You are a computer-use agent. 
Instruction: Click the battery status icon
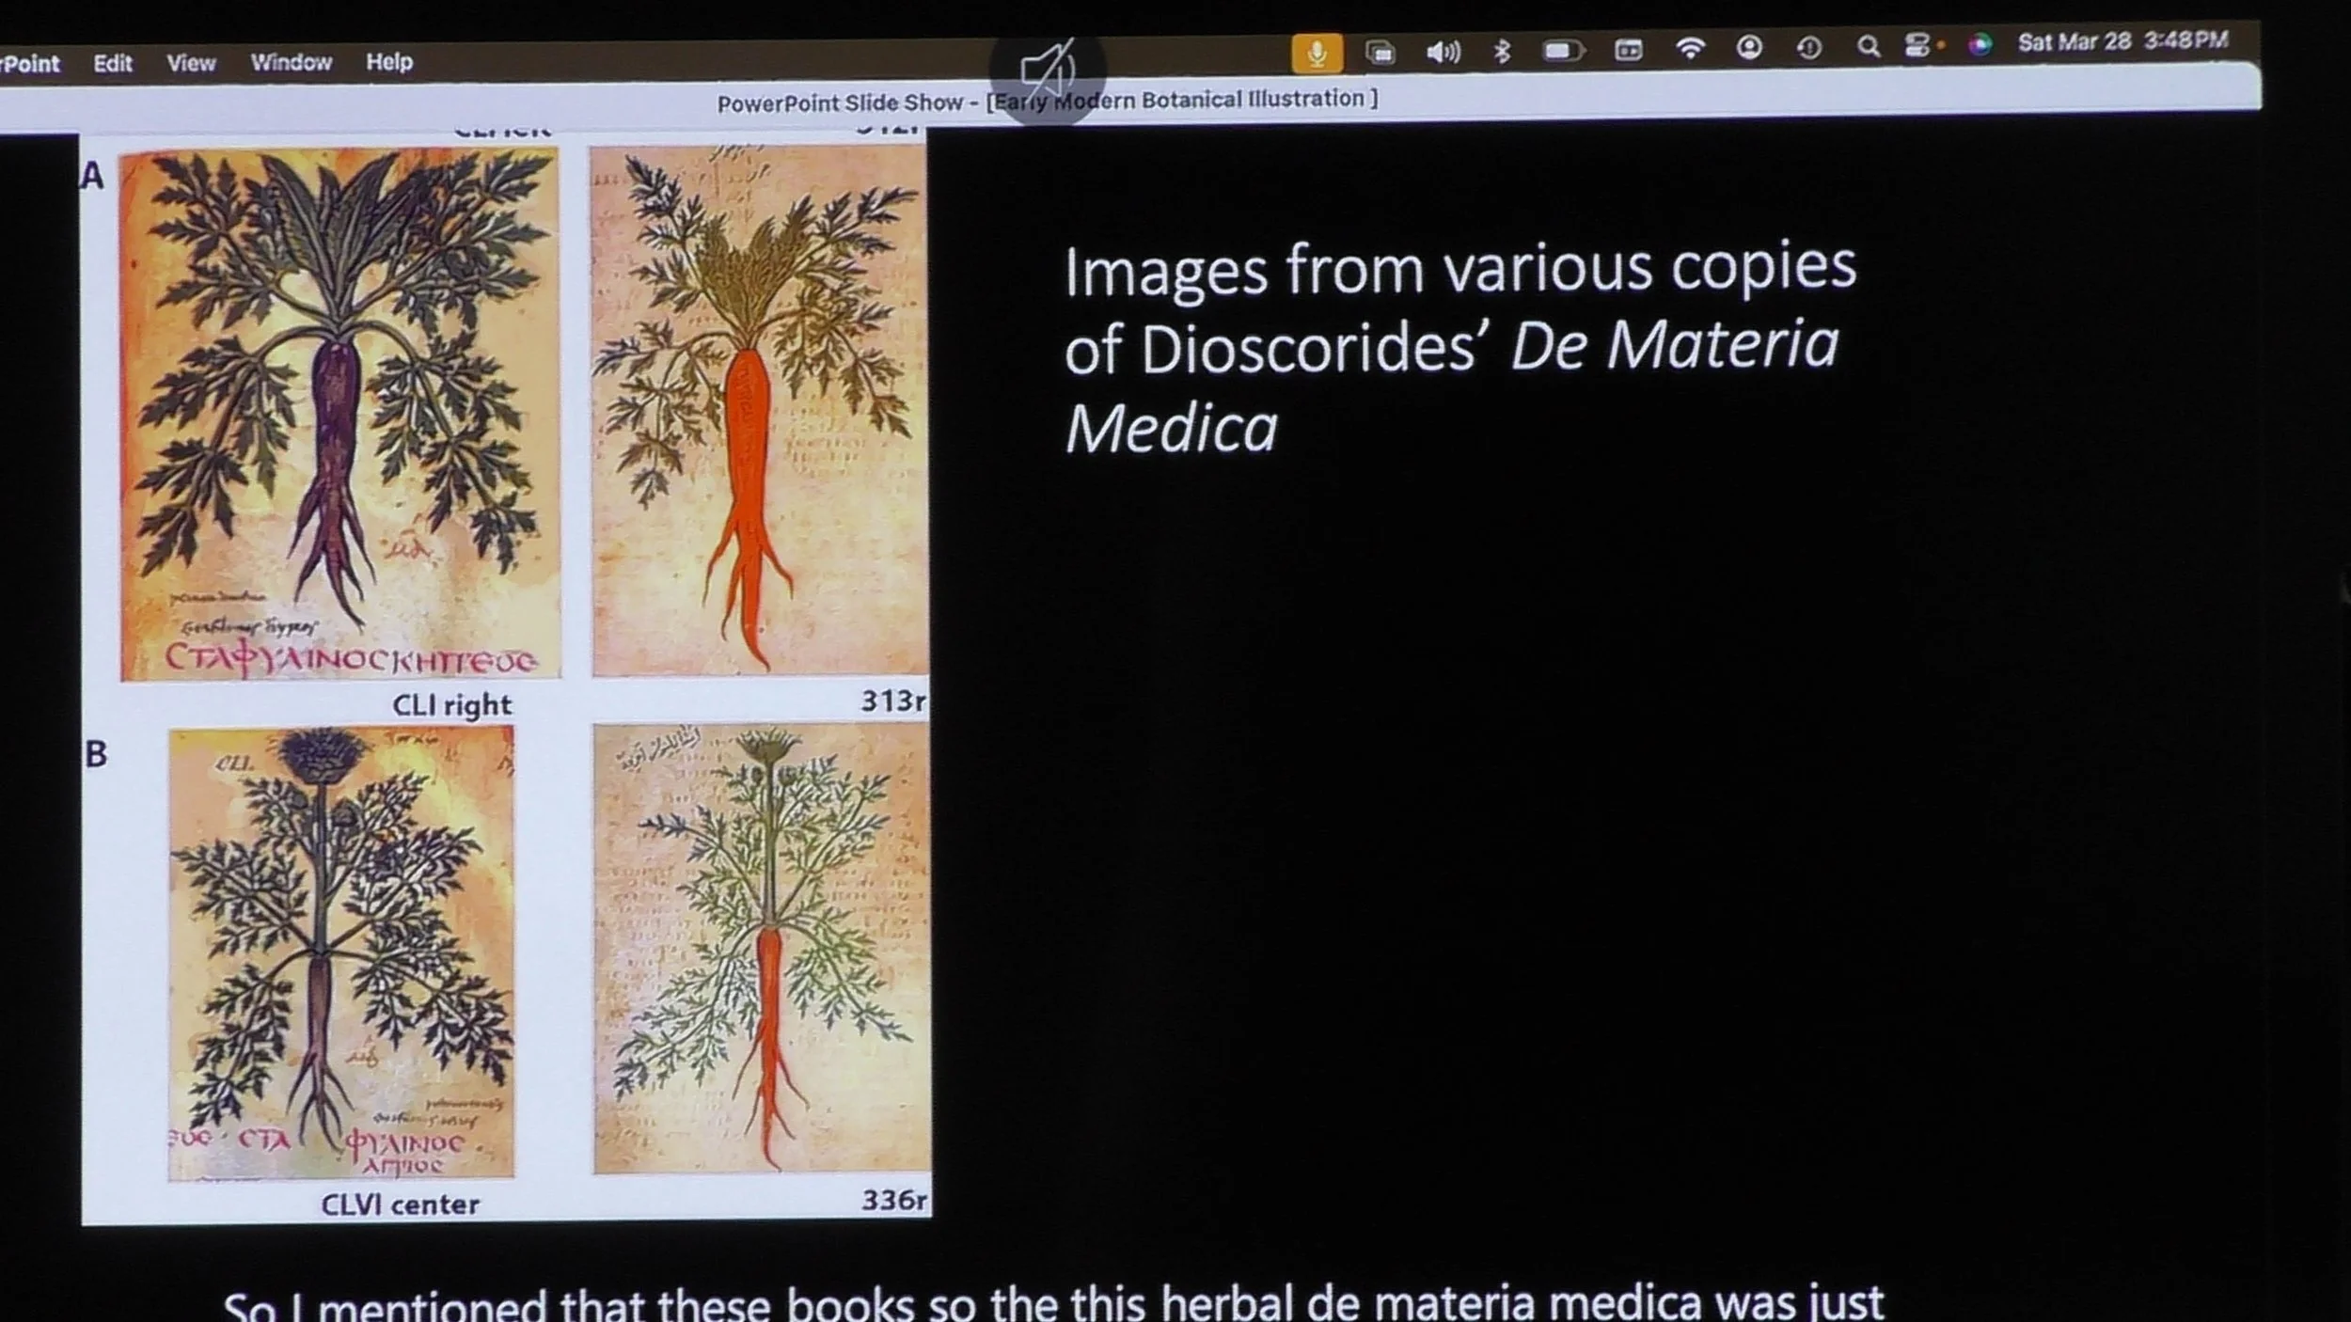[1562, 50]
